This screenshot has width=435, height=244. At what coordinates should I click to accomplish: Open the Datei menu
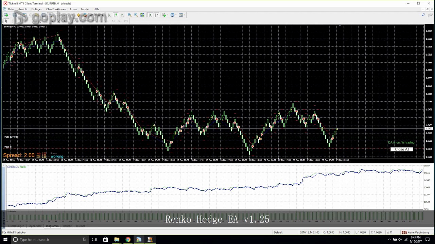click(x=11, y=9)
